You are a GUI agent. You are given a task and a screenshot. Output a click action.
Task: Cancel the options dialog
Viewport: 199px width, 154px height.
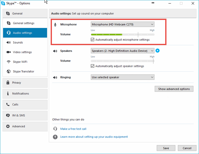coord(187,148)
